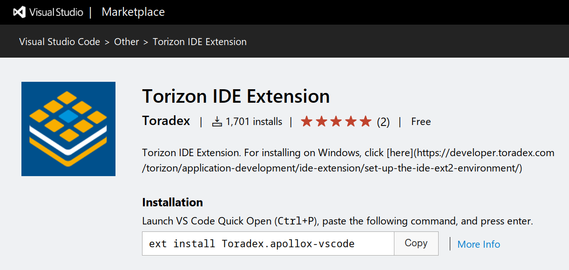Open the Marketplace header link
The image size is (569, 270).
coord(133,12)
